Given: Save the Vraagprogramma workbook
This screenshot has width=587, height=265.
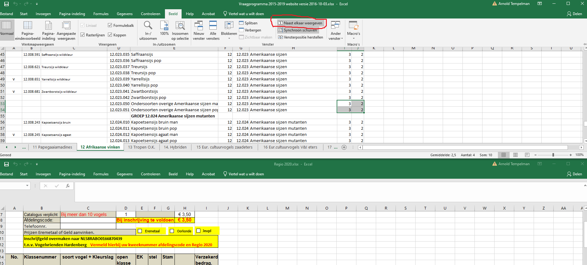Looking at the screenshot, I should pos(6,4).
